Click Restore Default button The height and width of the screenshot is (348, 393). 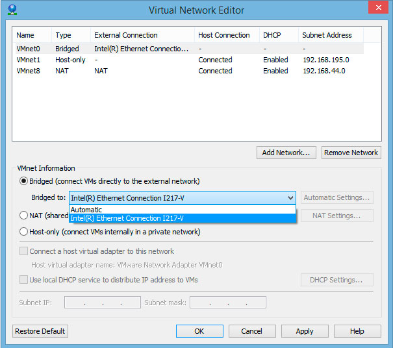point(40,331)
